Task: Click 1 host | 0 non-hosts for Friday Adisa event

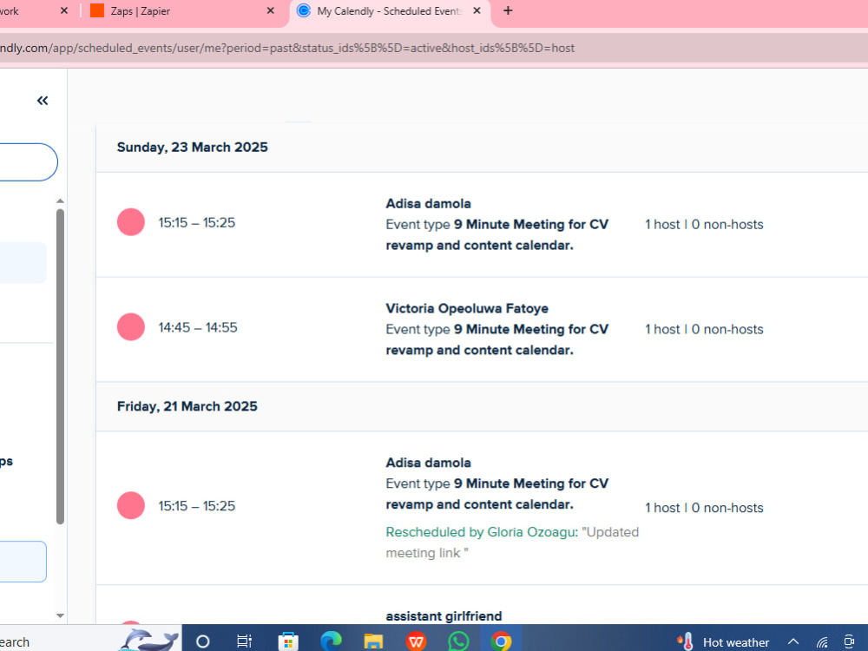Action: pyautogui.click(x=704, y=508)
